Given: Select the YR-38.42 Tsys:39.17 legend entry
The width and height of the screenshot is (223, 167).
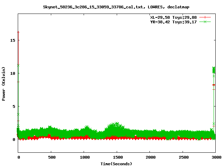Looking at the screenshot, I should tap(174, 22).
